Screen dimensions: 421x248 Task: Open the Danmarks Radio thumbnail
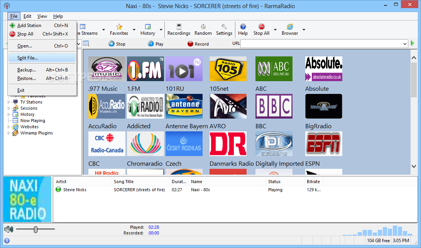pyautogui.click(x=228, y=144)
